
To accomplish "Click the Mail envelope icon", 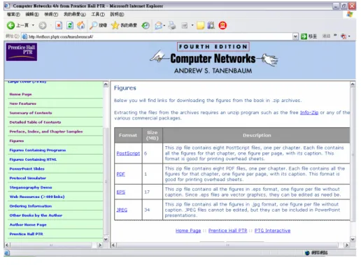I will [x=158, y=25].
